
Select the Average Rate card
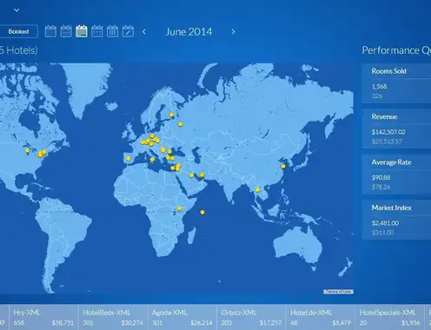tap(396, 175)
